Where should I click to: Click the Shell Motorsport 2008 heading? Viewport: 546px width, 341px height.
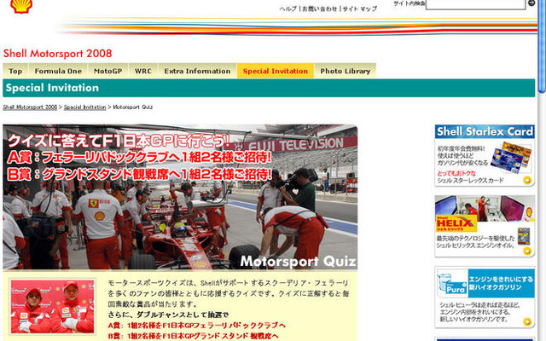click(57, 54)
